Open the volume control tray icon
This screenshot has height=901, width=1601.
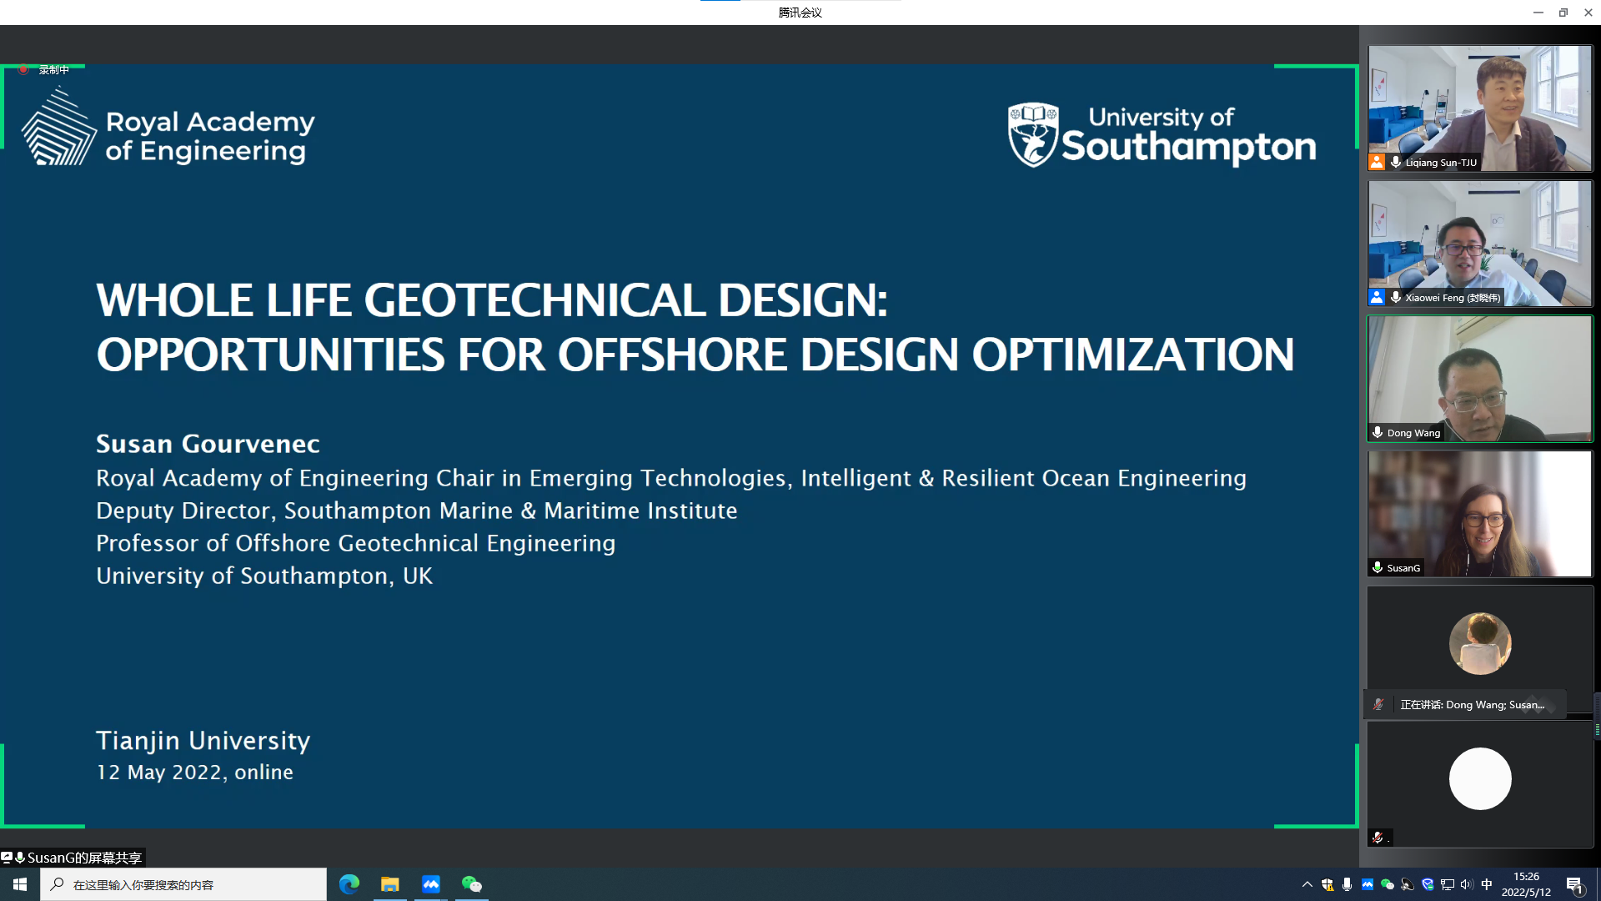point(1467,884)
